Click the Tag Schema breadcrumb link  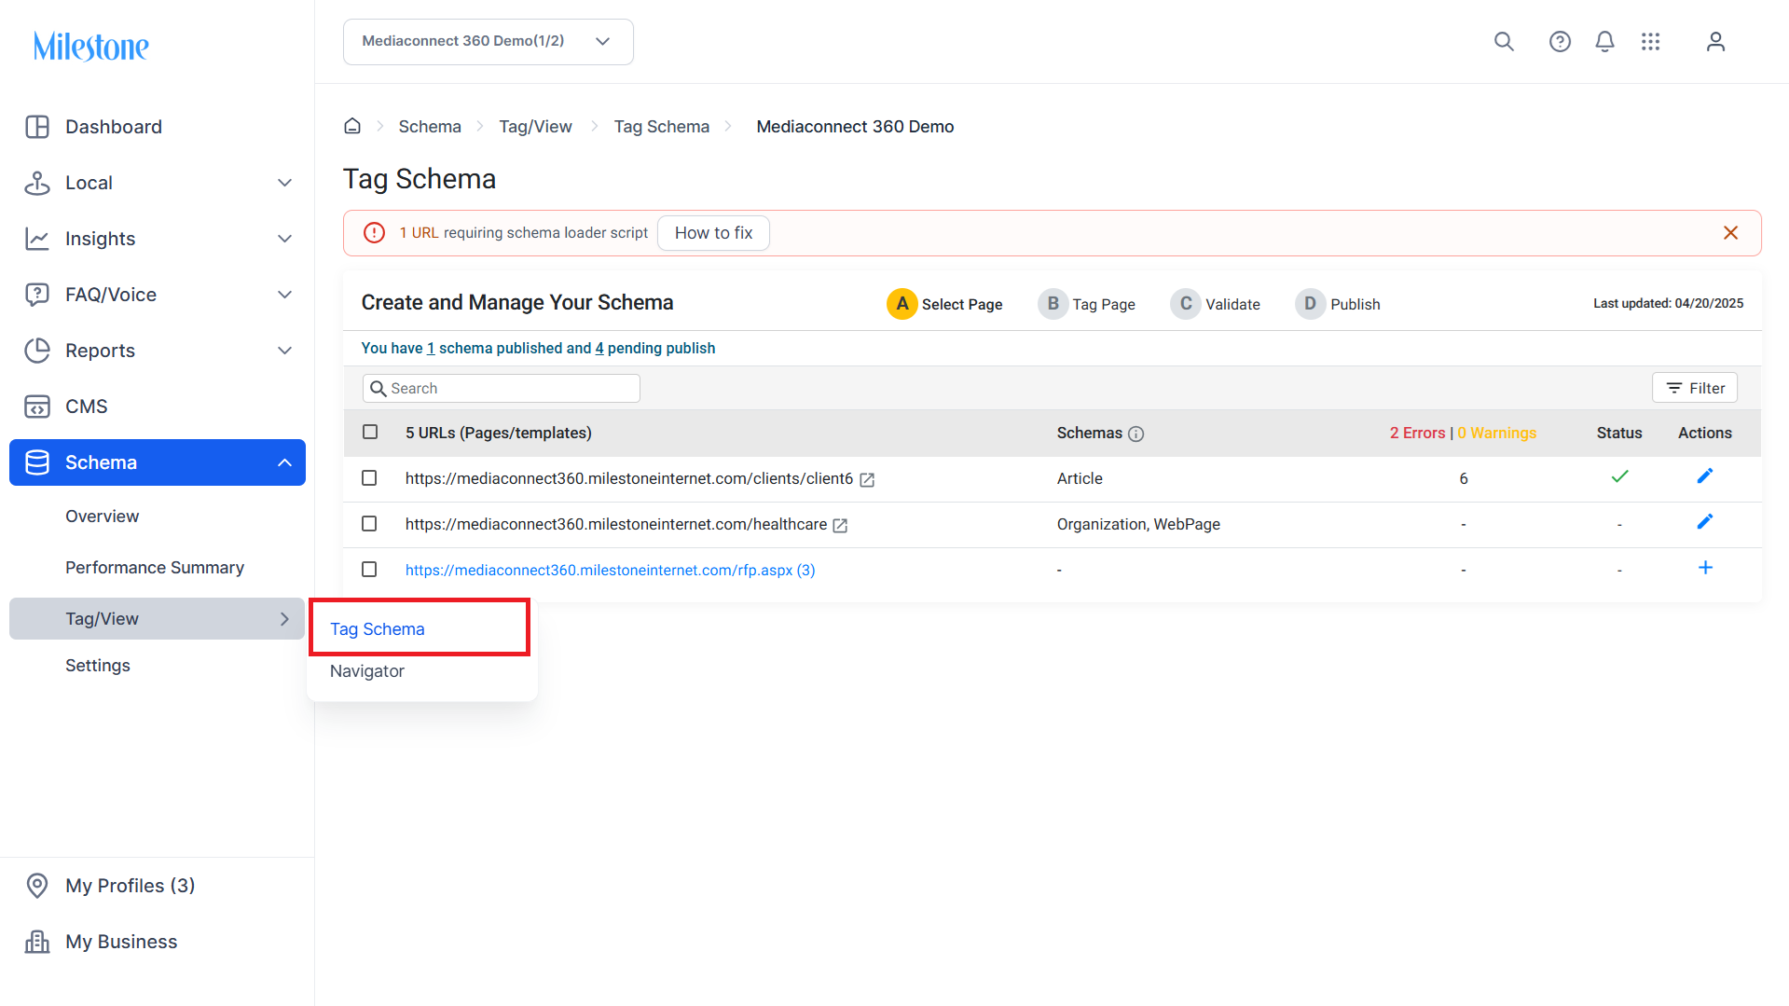(x=661, y=127)
